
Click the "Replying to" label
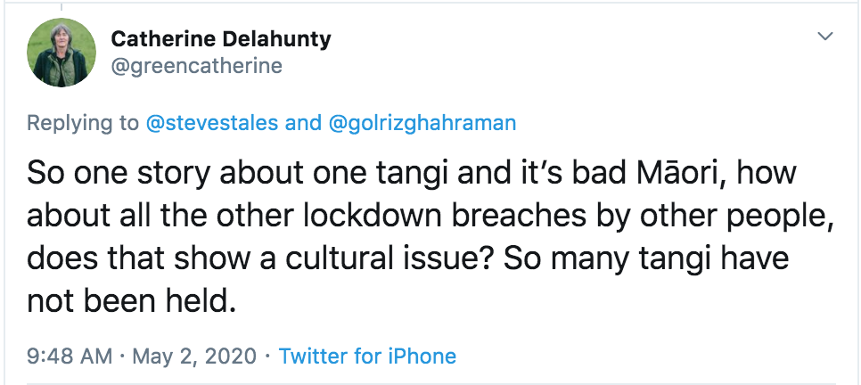click(83, 123)
